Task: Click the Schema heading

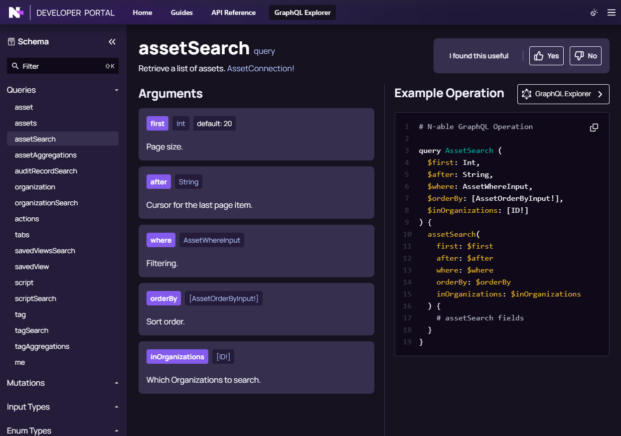Action: 33,42
